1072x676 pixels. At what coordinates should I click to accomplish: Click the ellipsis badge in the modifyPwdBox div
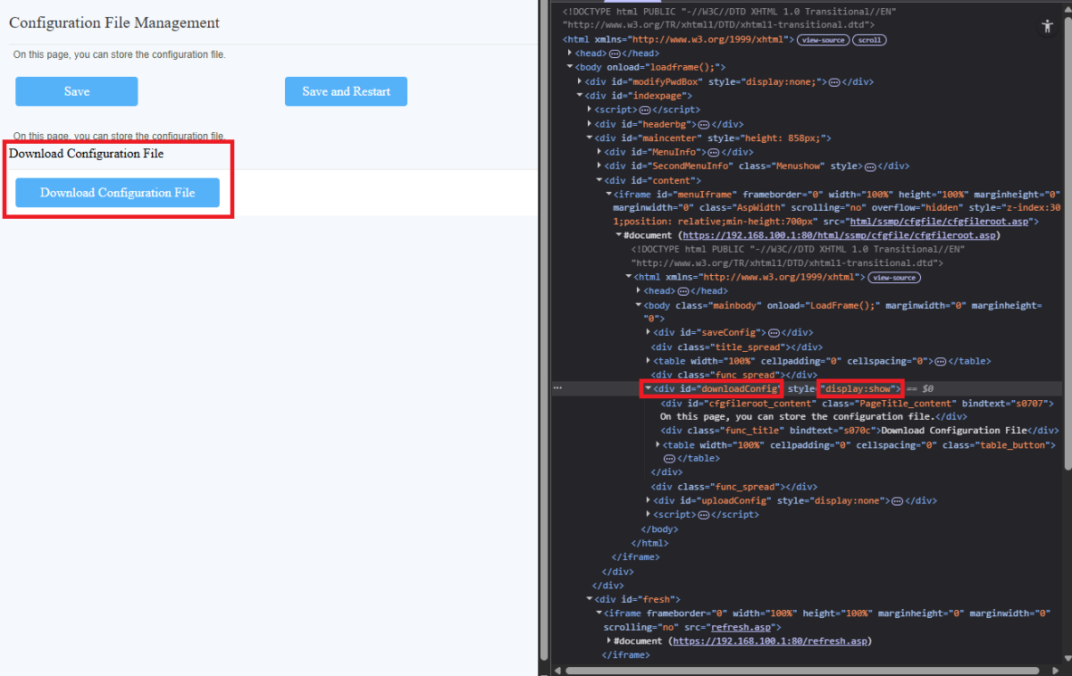[833, 82]
